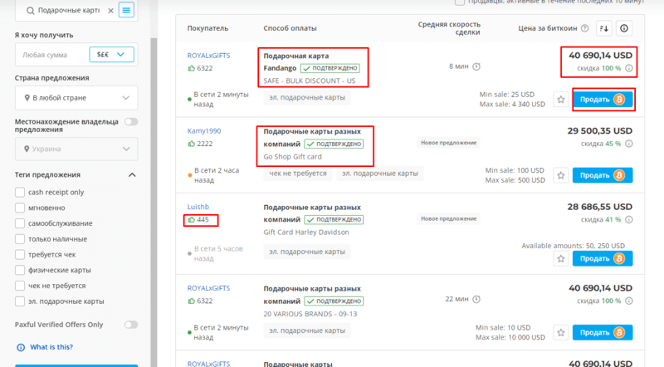Click the 'чек не требуется' tag on Kamy1990 offer
The width and height of the screenshot is (664, 367).
(x=298, y=174)
